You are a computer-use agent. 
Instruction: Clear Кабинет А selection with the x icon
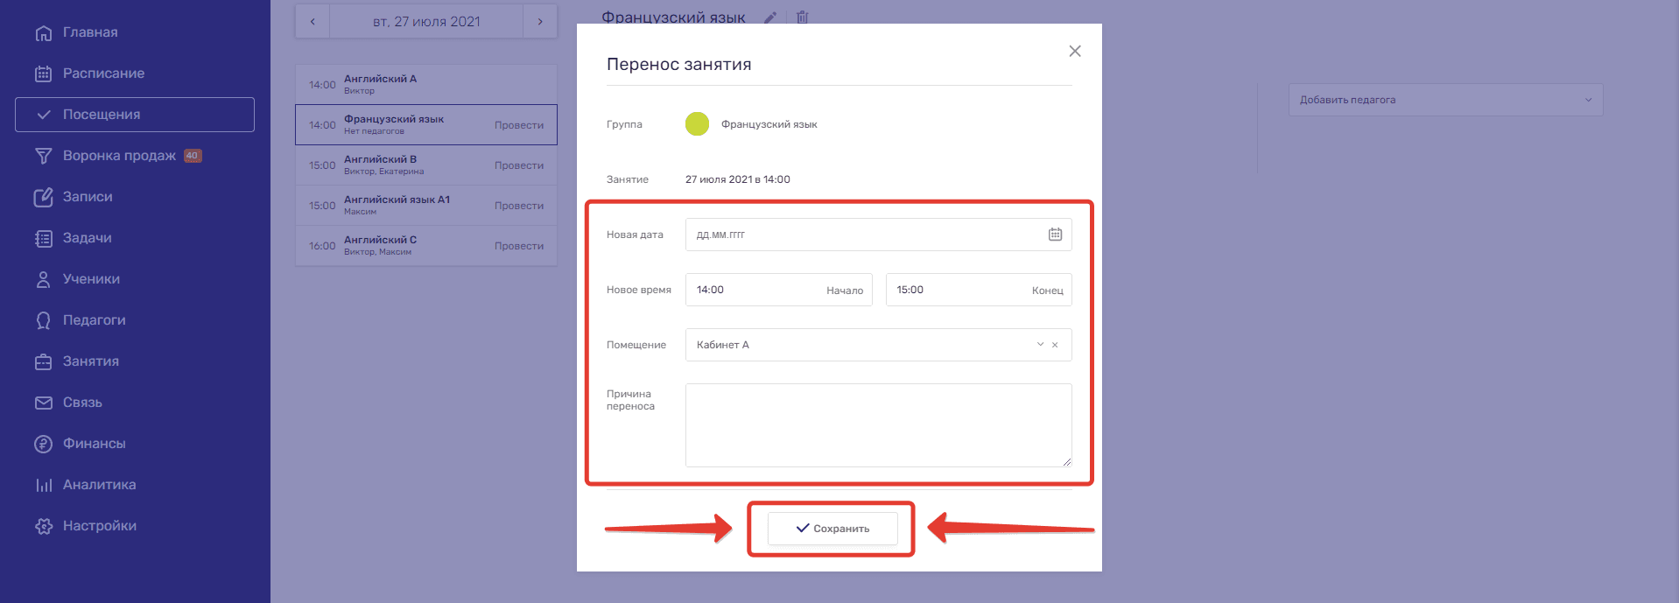(x=1055, y=345)
